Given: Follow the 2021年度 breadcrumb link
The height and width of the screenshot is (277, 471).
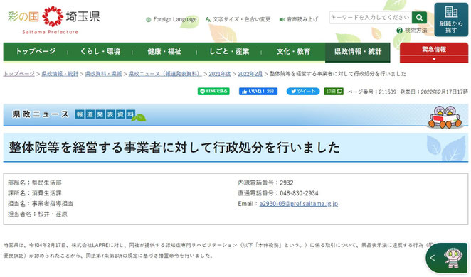Looking at the screenshot, I should click(220, 74).
